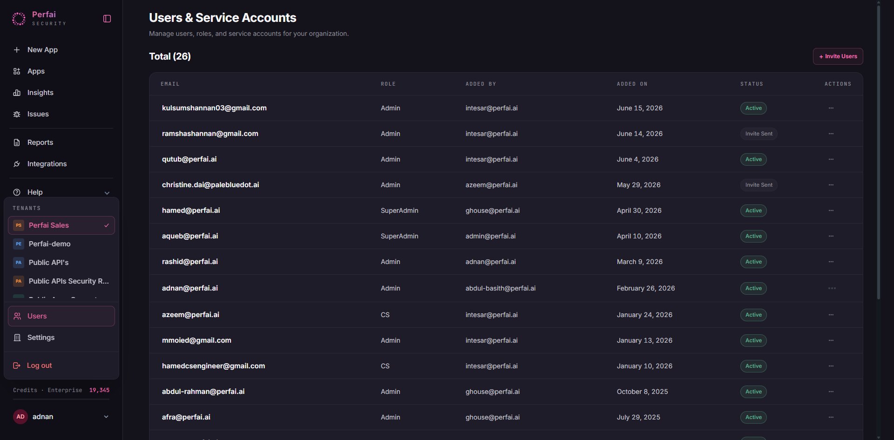Image resolution: width=894 pixels, height=440 pixels.
Task: Click added-by abdul-basith@perfai.ai
Action: tap(501, 288)
